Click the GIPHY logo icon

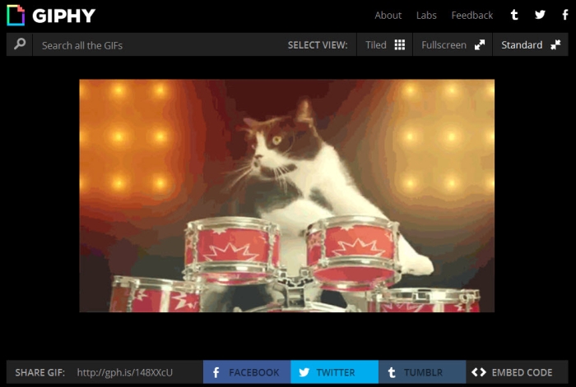pos(16,16)
